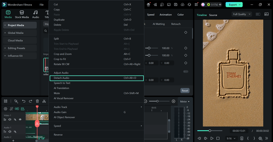Open the Stock Media tab
The width and height of the screenshot is (273, 142).
tap(22, 15)
